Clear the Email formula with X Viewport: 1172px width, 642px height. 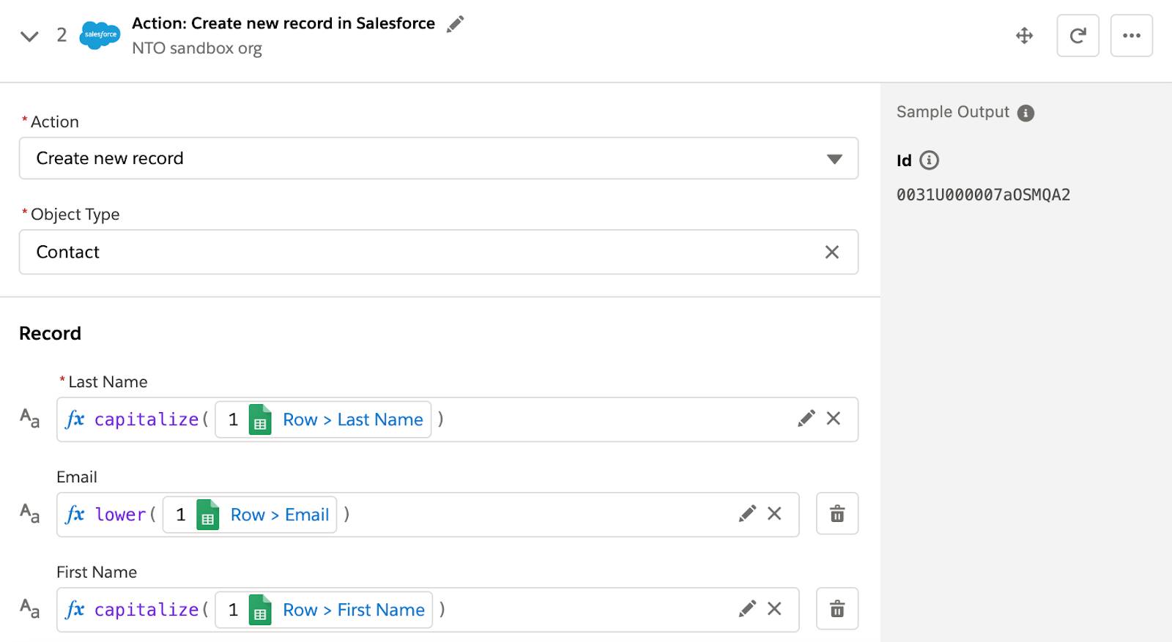774,513
